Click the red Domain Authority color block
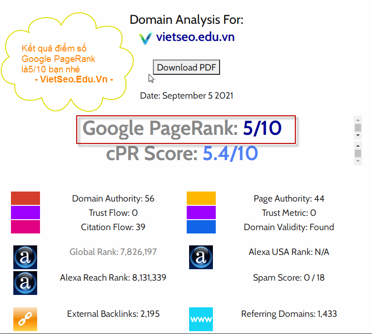Screen dimensions: 372x334 click(25, 198)
